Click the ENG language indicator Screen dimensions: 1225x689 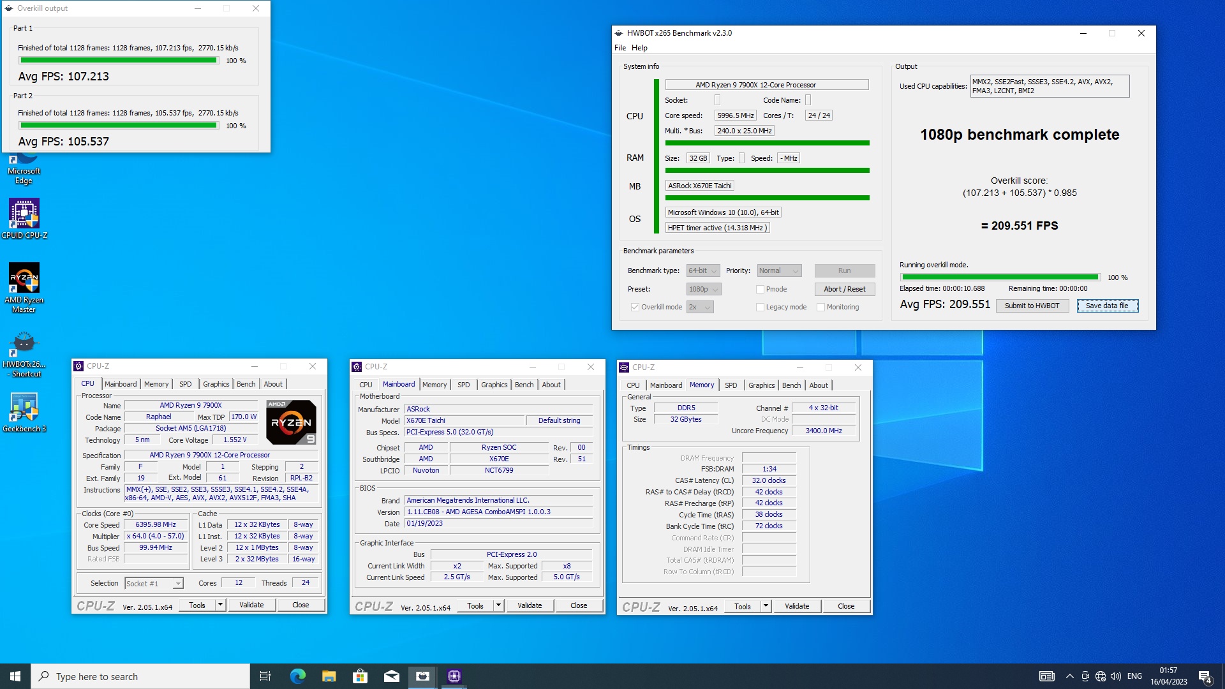point(1134,676)
